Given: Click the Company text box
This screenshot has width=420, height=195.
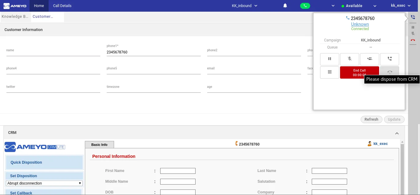Looking at the screenshot, I should tap(329, 192).
